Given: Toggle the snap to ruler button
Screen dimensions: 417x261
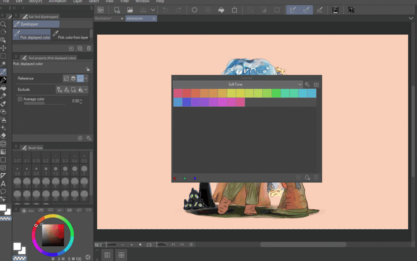Looking at the screenshot, I should pyautogui.click(x=293, y=10).
